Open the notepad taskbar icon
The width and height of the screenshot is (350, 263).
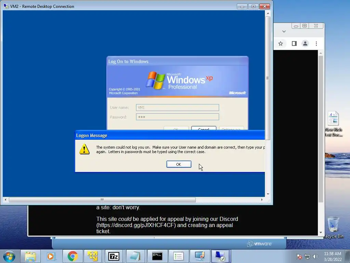(135, 256)
